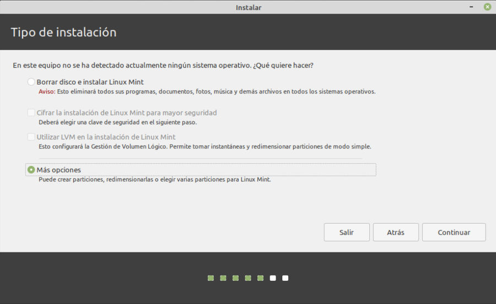This screenshot has width=496, height=304.
Task: Click the 'Tipo de instalación' heading
Action: pos(63,32)
